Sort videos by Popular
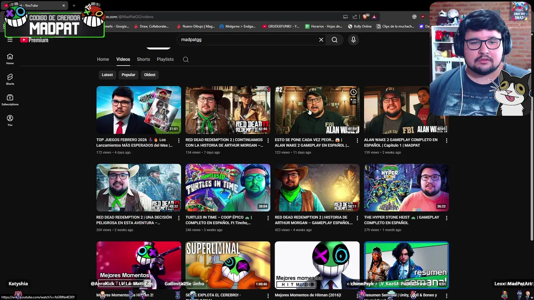534x300 pixels. (128, 75)
